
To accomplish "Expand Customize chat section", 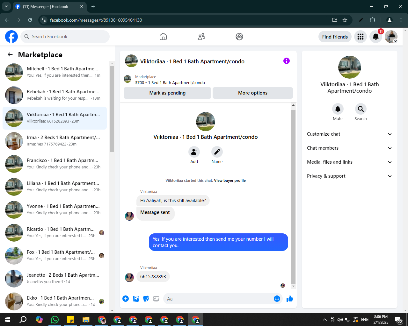I will [350, 134].
